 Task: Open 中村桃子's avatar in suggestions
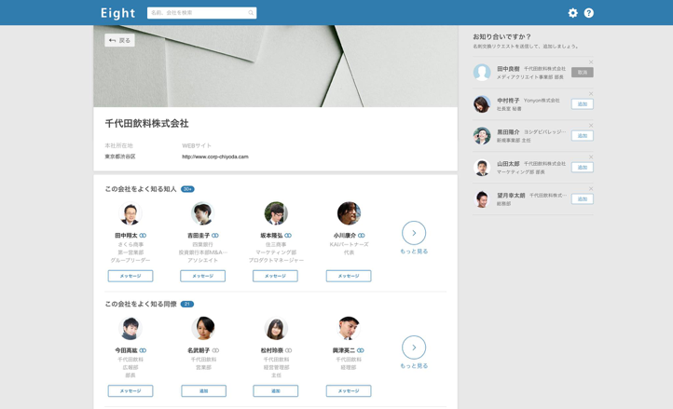482,103
